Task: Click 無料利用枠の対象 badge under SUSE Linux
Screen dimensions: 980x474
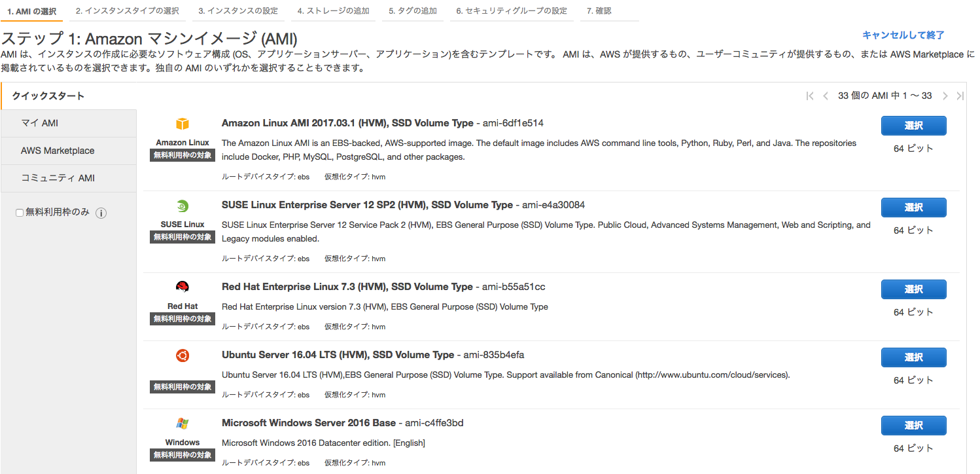Action: (183, 237)
